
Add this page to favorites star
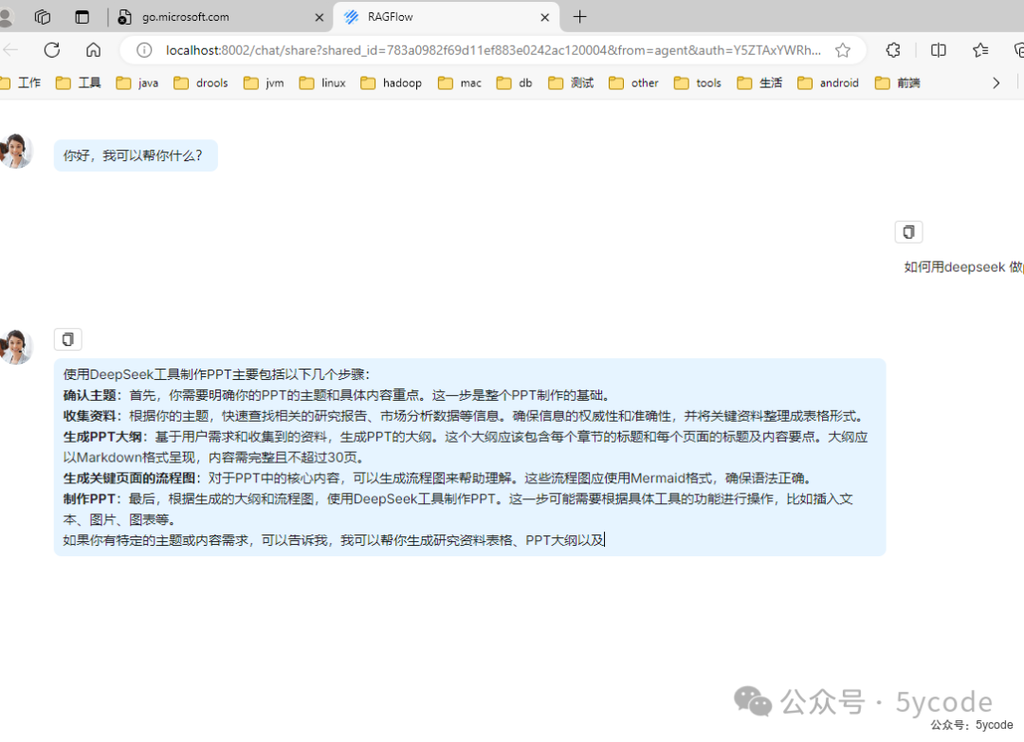843,50
